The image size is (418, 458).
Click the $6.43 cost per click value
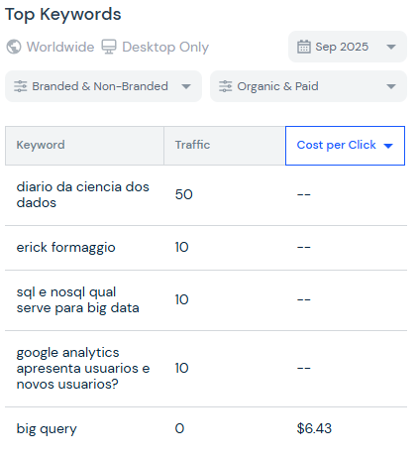pos(314,428)
